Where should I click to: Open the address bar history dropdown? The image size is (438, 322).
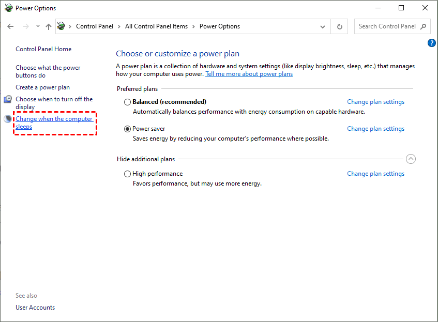click(323, 26)
